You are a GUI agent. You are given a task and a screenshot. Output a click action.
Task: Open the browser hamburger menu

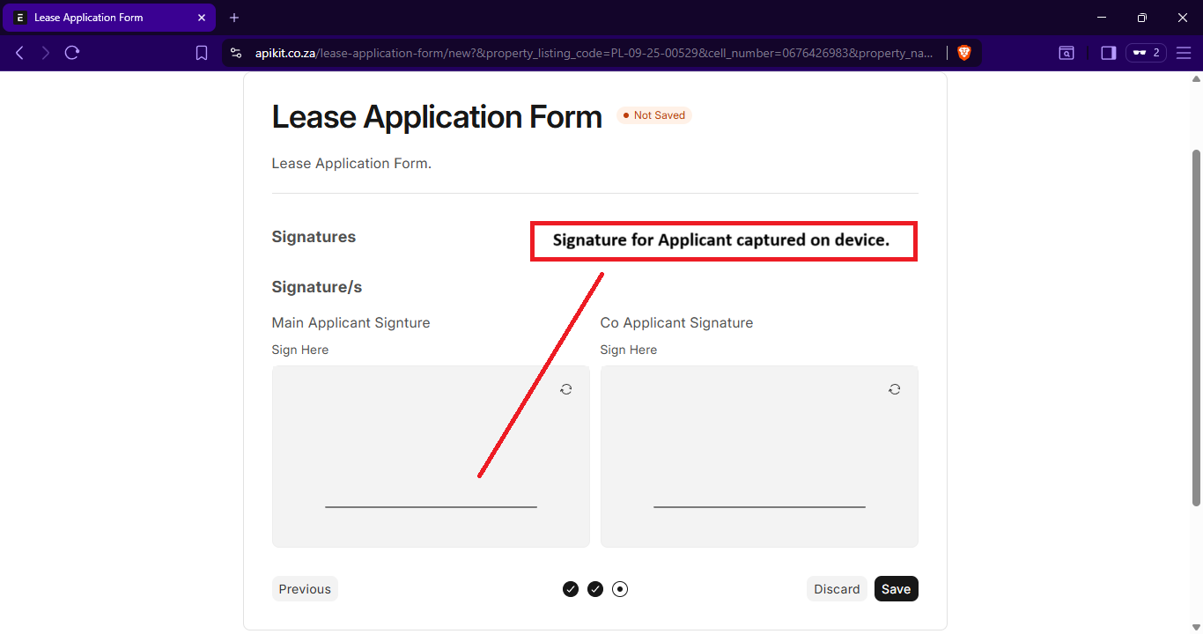click(1184, 53)
